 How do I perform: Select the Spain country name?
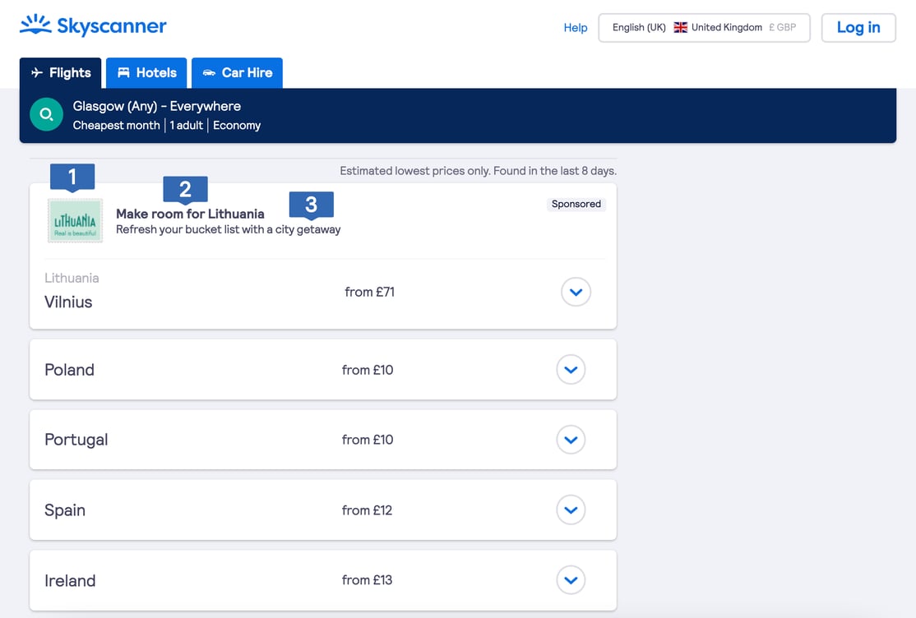tap(65, 510)
